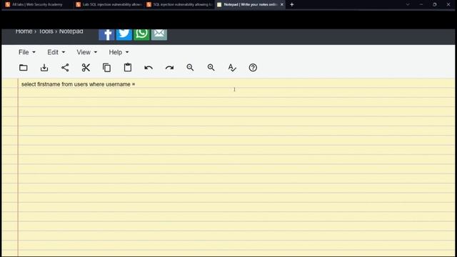Run spell check with the A-check icon
This screenshot has height=257, width=457.
232,68
